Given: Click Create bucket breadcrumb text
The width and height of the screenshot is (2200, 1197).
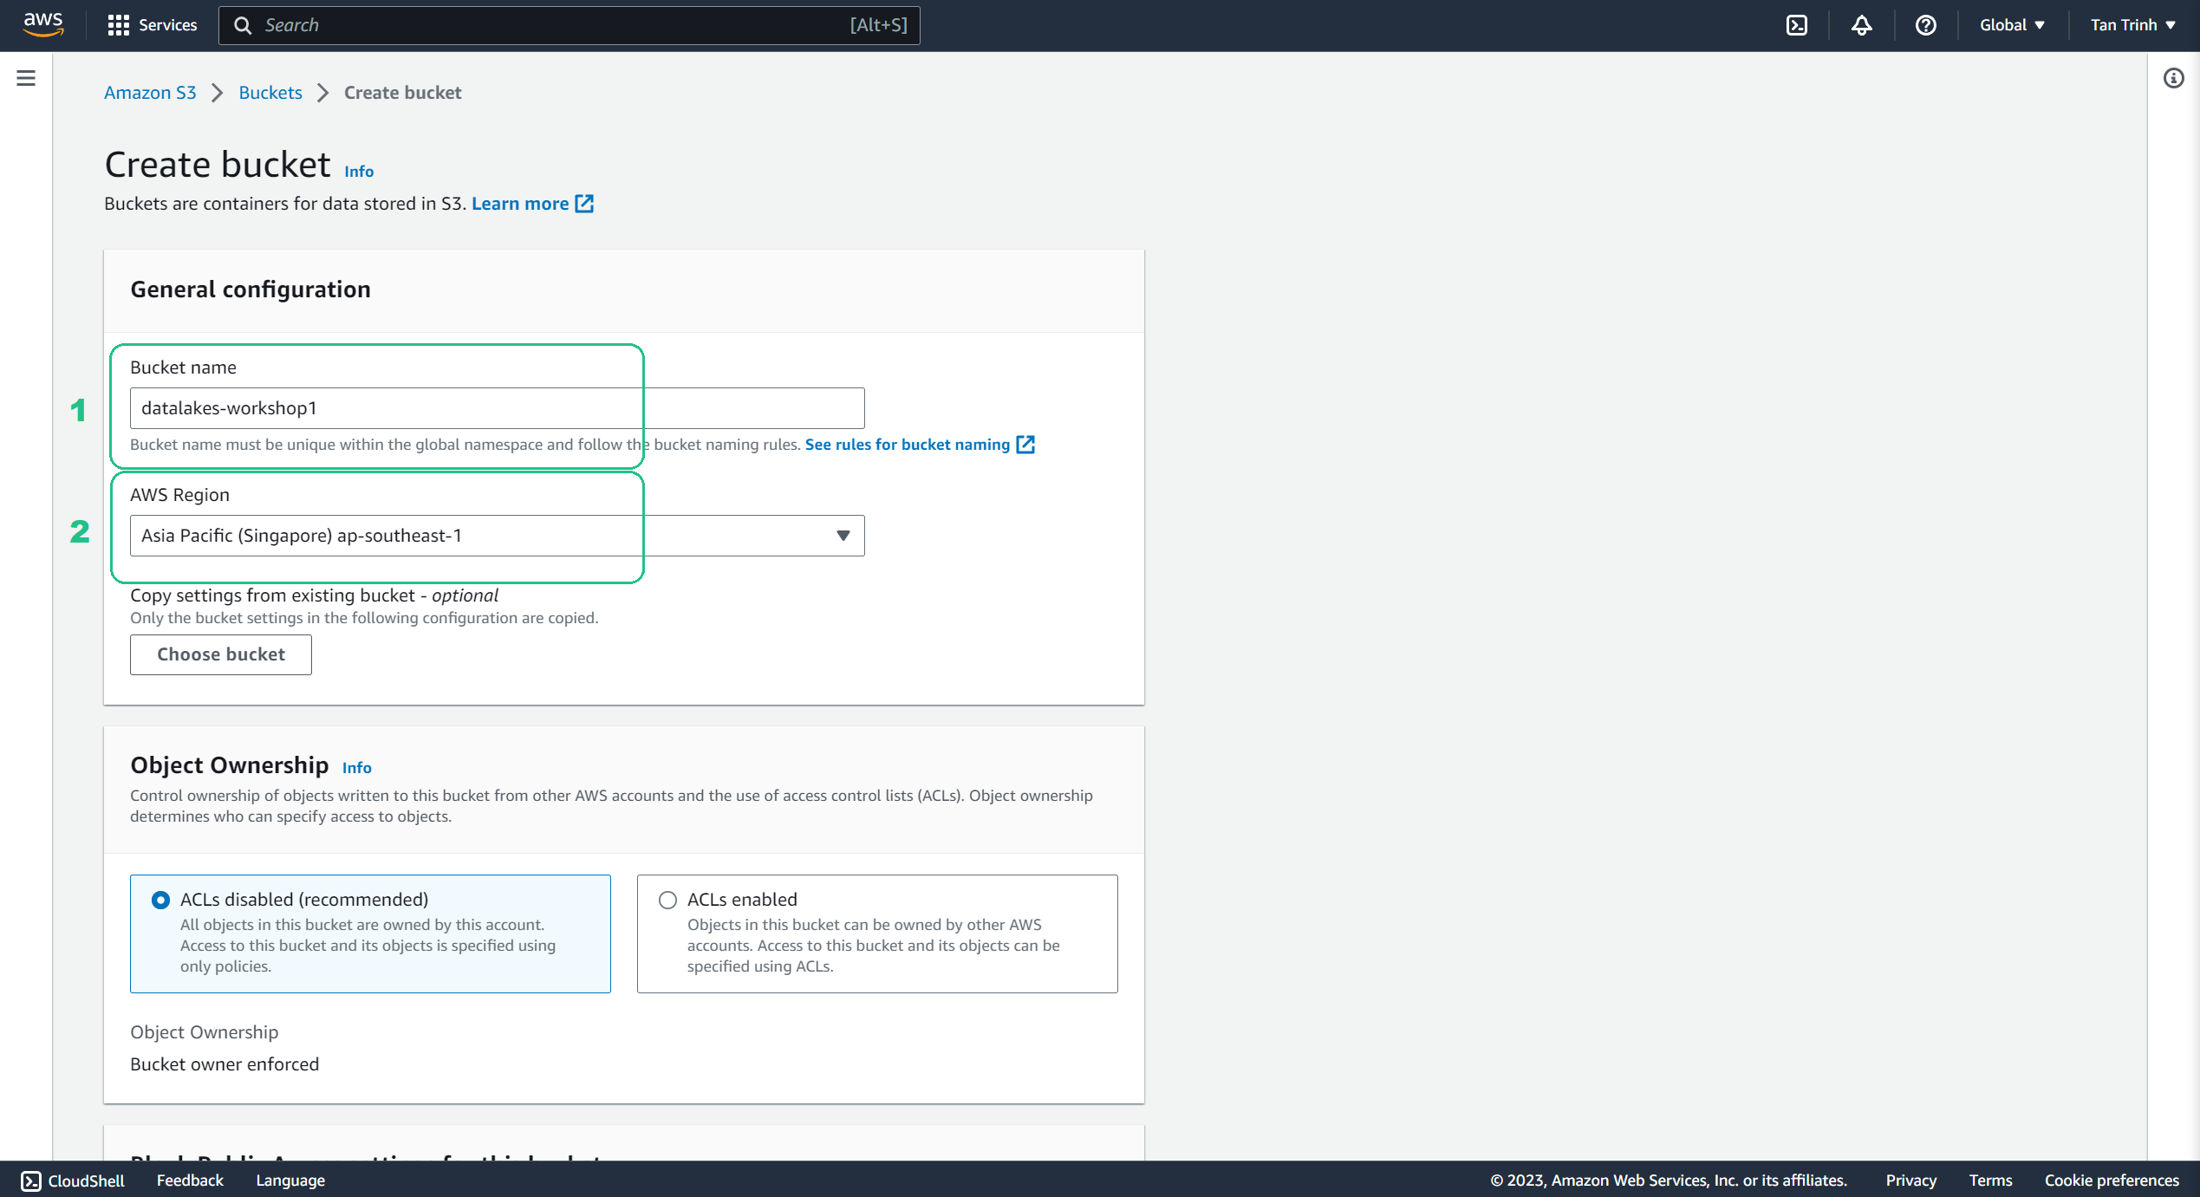Looking at the screenshot, I should pyautogui.click(x=402, y=93).
